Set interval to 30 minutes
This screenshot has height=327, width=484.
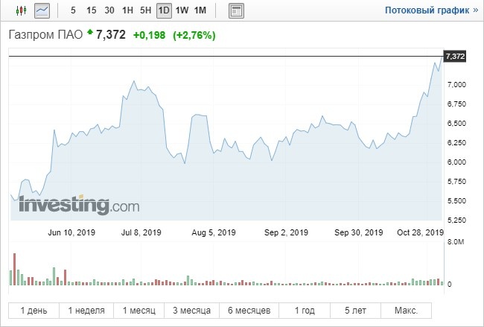tap(109, 10)
